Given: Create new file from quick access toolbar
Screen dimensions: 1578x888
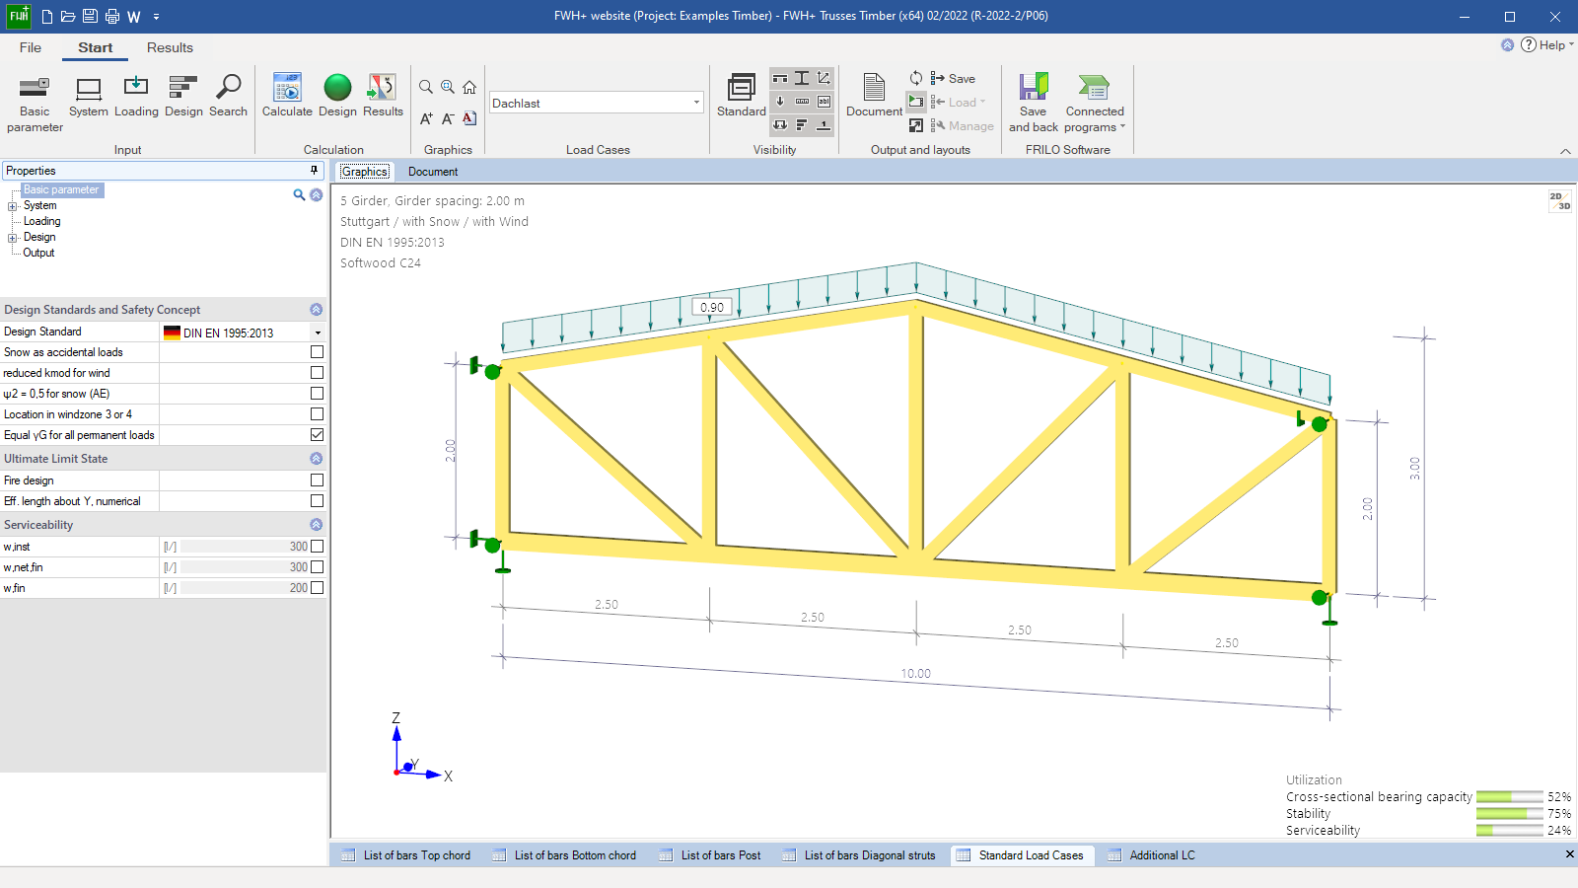Looking at the screenshot, I should click(46, 17).
